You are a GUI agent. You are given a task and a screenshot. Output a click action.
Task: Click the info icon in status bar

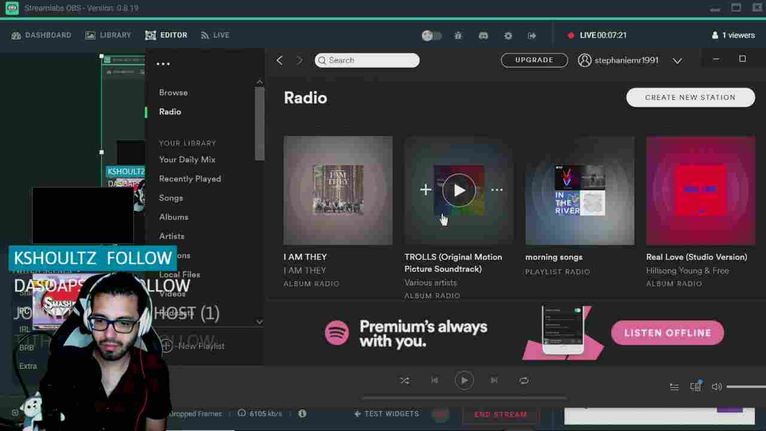click(x=302, y=414)
